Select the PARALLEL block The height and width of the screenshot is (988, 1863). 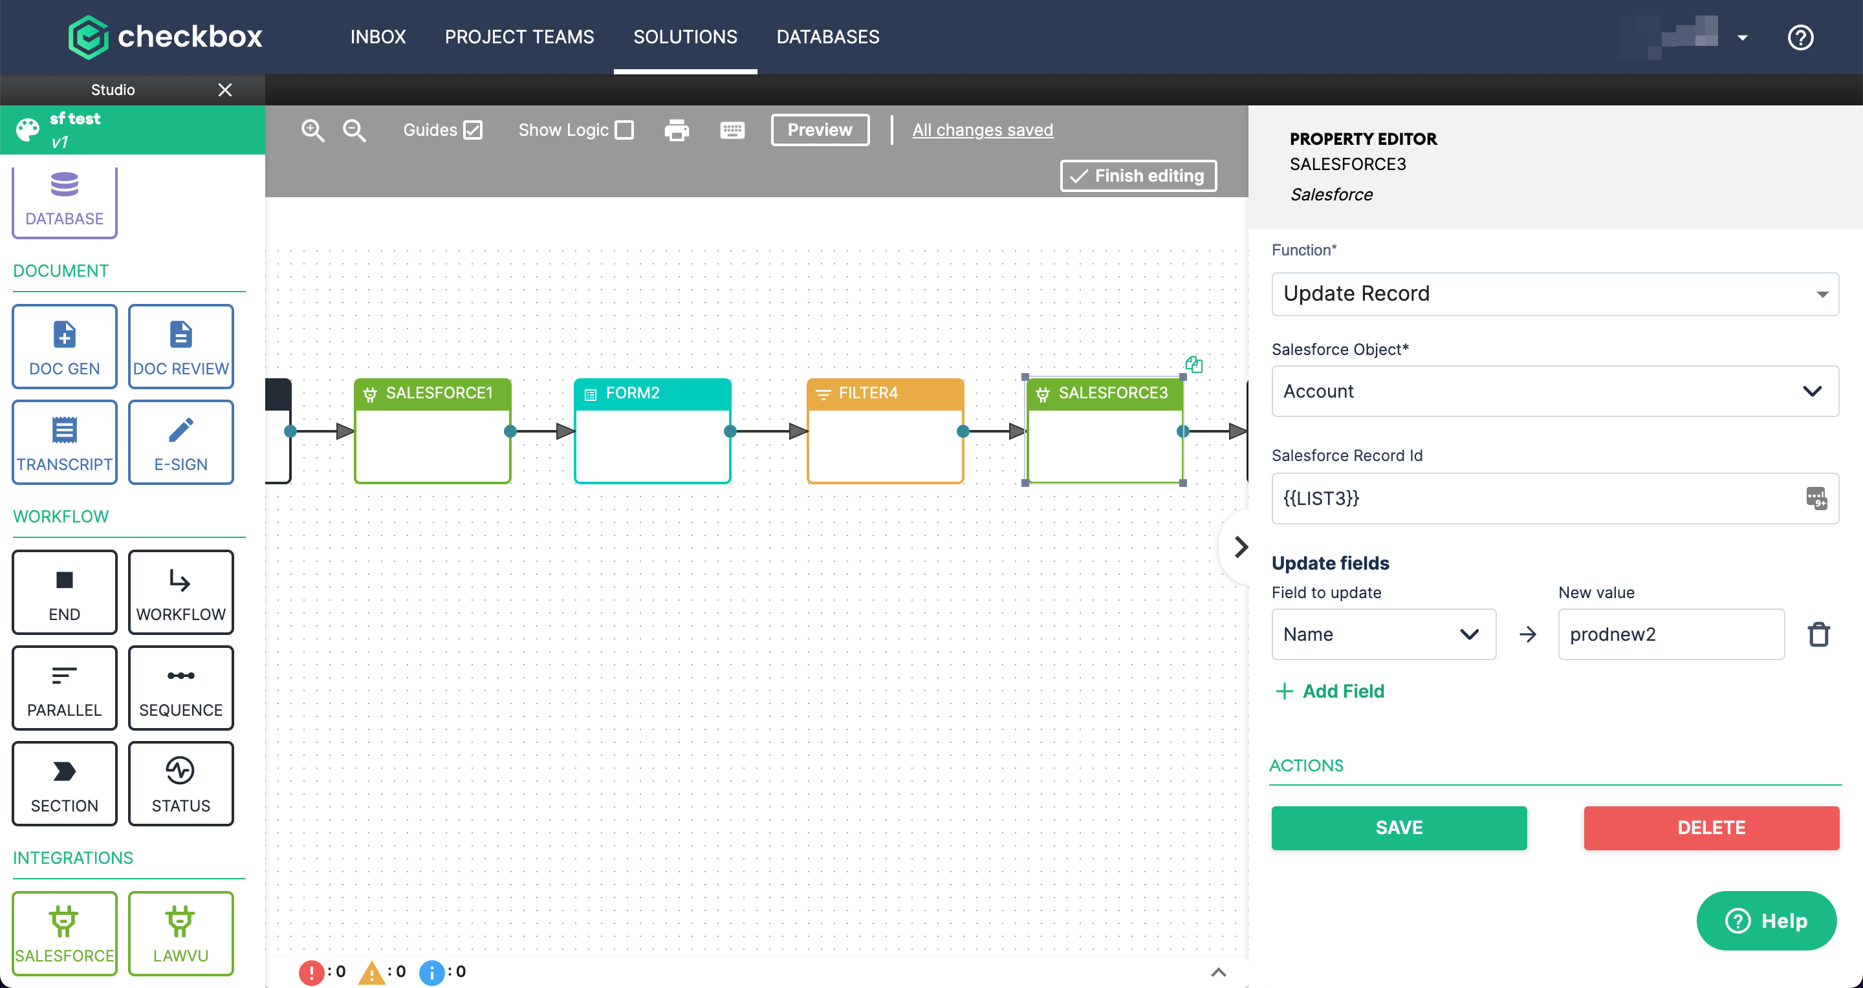coord(65,688)
